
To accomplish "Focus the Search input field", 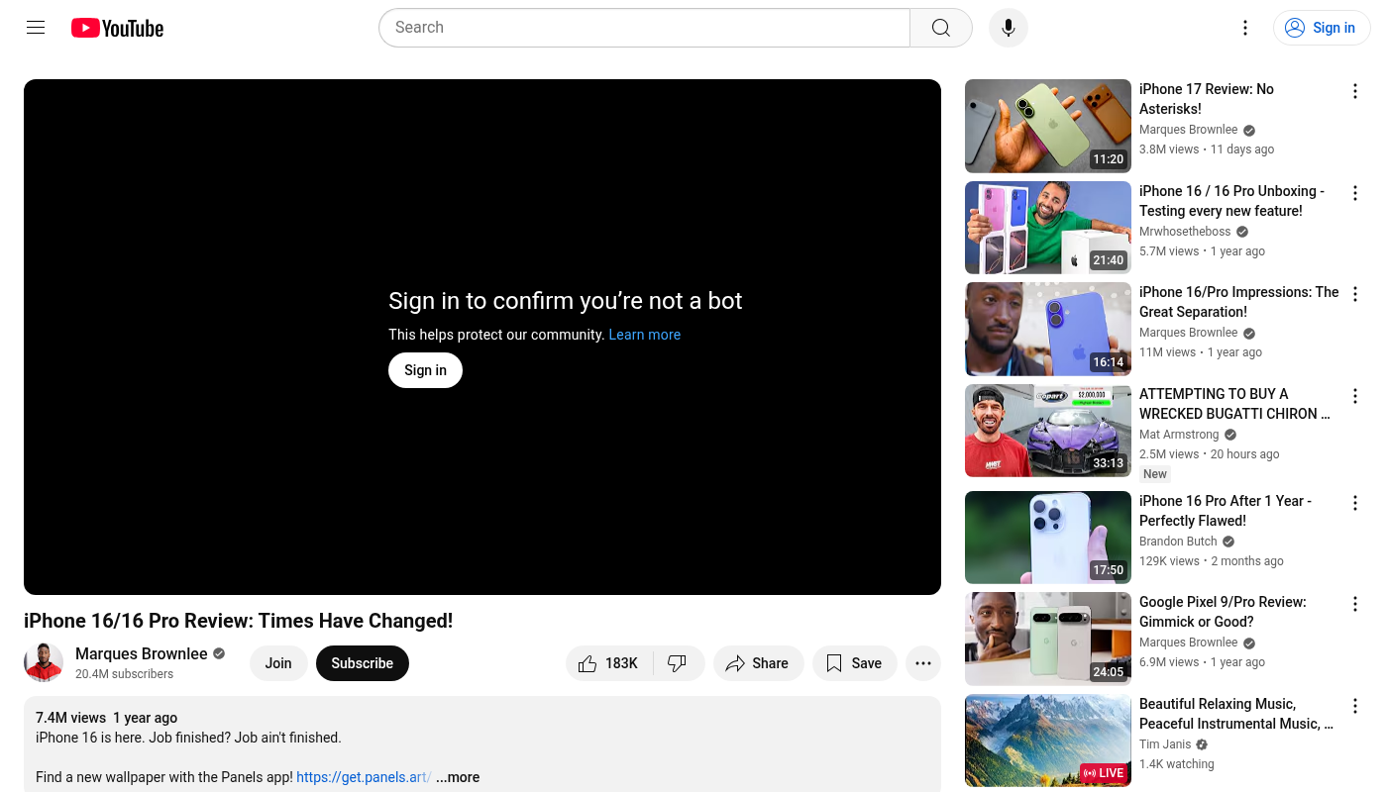I will tap(644, 28).
